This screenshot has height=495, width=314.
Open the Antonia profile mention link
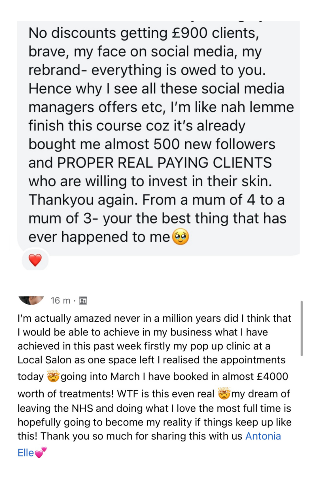263,436
